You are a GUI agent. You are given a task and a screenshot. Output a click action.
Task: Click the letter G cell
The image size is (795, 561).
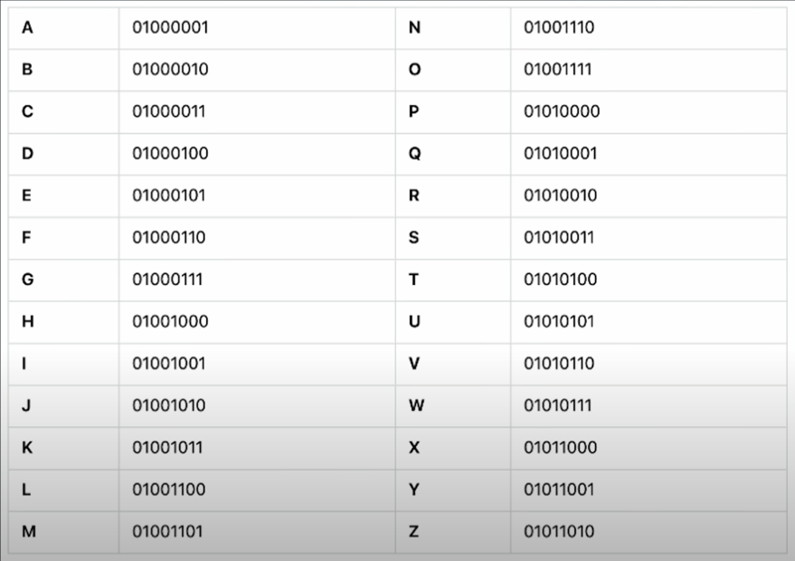click(x=64, y=280)
